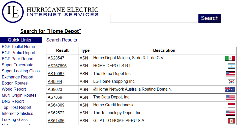Click the search text field

[154, 18]
